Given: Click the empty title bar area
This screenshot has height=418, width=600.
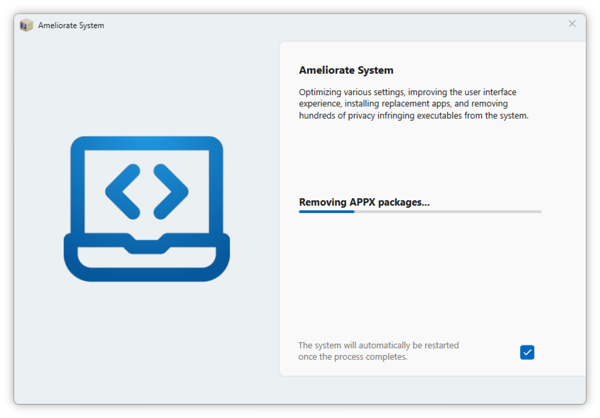Looking at the screenshot, I should (322, 25).
